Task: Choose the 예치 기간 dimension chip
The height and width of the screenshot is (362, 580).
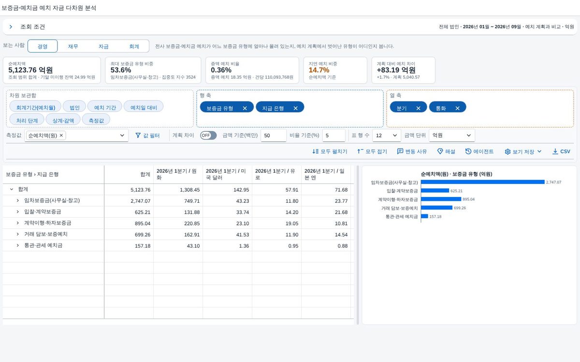Action: pyautogui.click(x=105, y=106)
